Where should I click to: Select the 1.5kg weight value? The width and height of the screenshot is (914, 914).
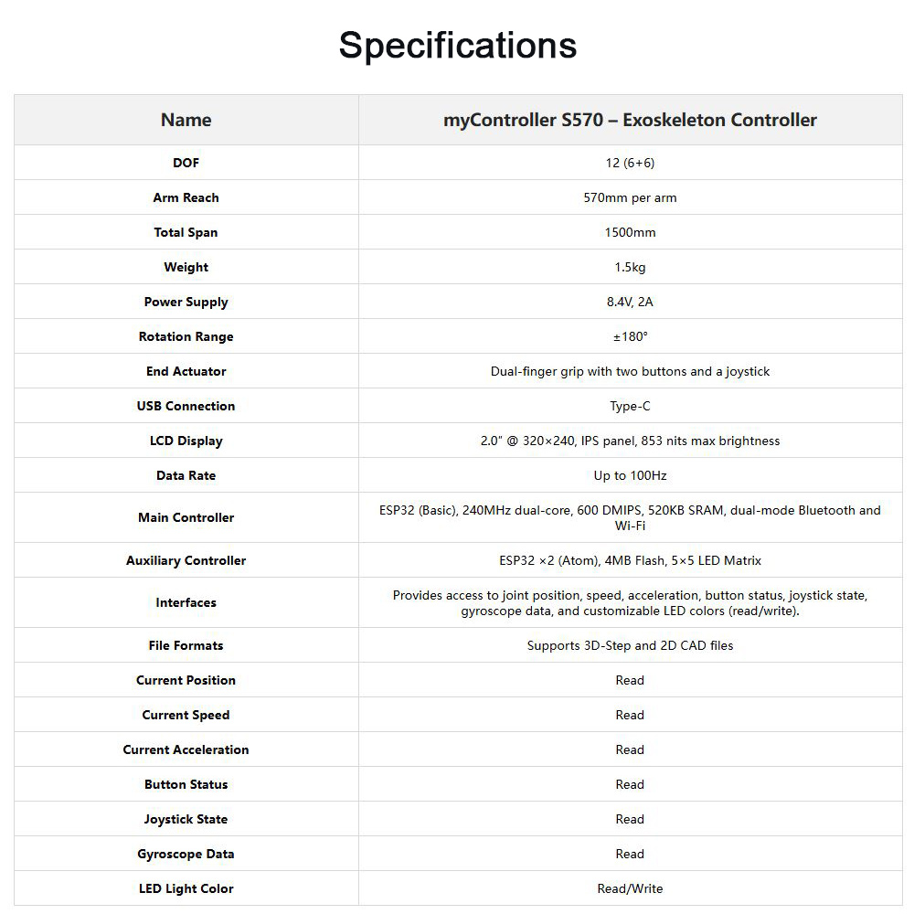tap(630, 267)
